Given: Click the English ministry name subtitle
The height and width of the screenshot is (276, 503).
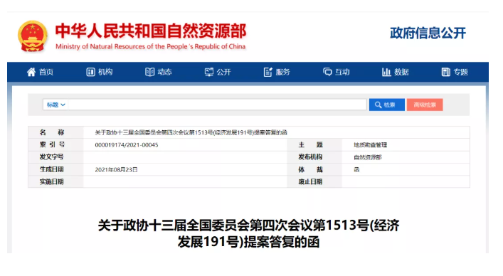Looking at the screenshot, I should [x=150, y=47].
